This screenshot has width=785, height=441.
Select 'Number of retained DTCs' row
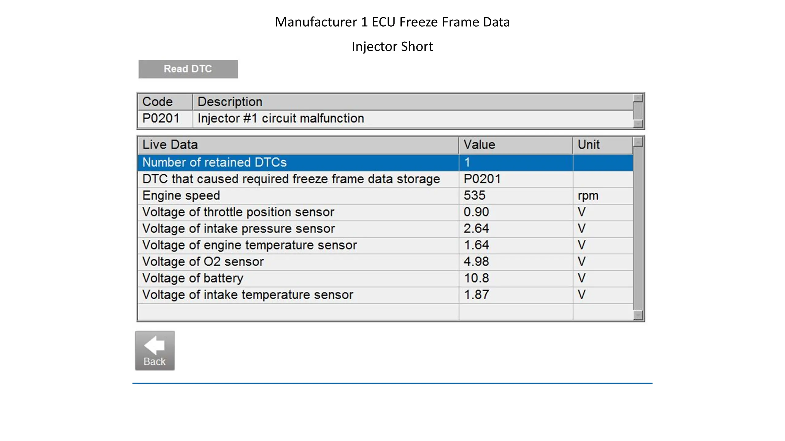point(385,163)
